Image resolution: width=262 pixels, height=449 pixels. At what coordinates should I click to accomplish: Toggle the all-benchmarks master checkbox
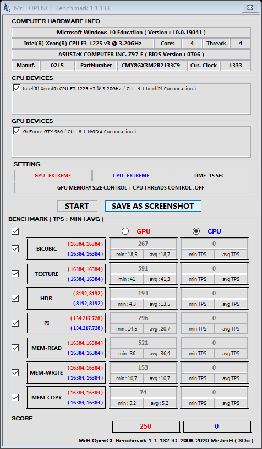[x=15, y=231]
